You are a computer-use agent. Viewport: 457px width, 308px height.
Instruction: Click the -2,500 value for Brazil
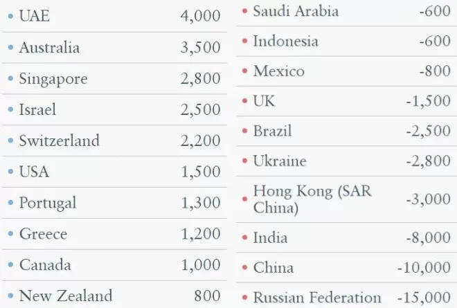click(x=429, y=131)
